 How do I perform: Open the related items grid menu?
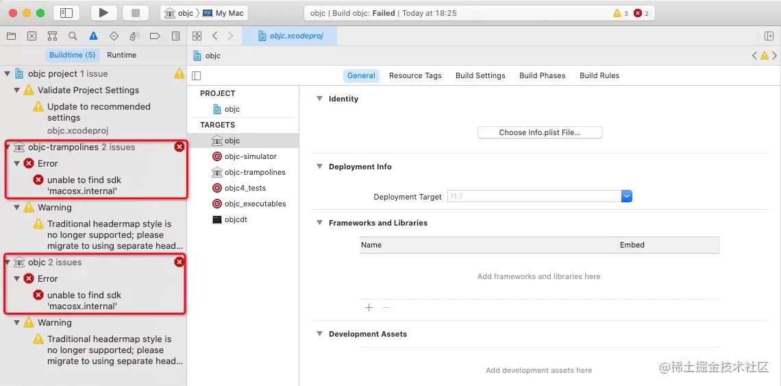(x=197, y=36)
